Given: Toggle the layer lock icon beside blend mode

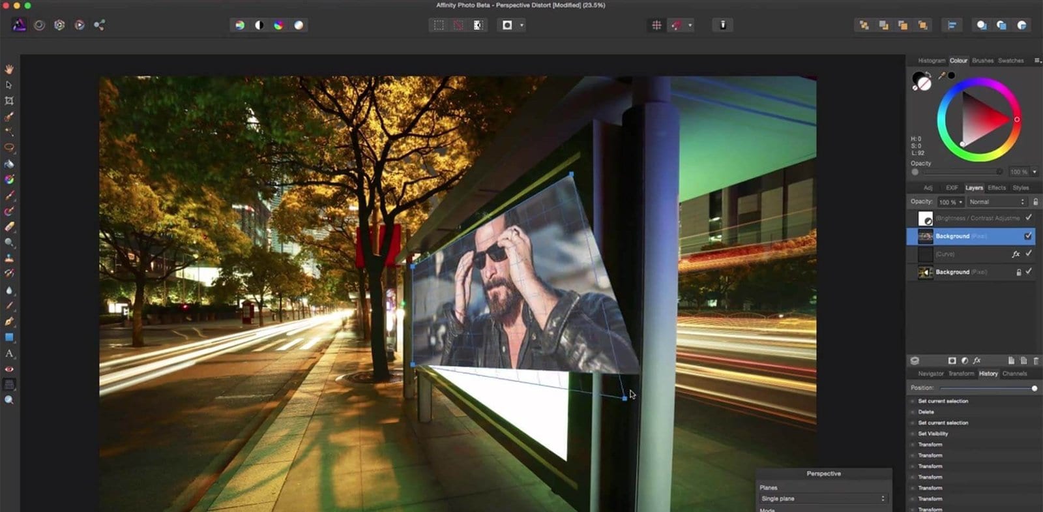Looking at the screenshot, I should tap(1036, 202).
